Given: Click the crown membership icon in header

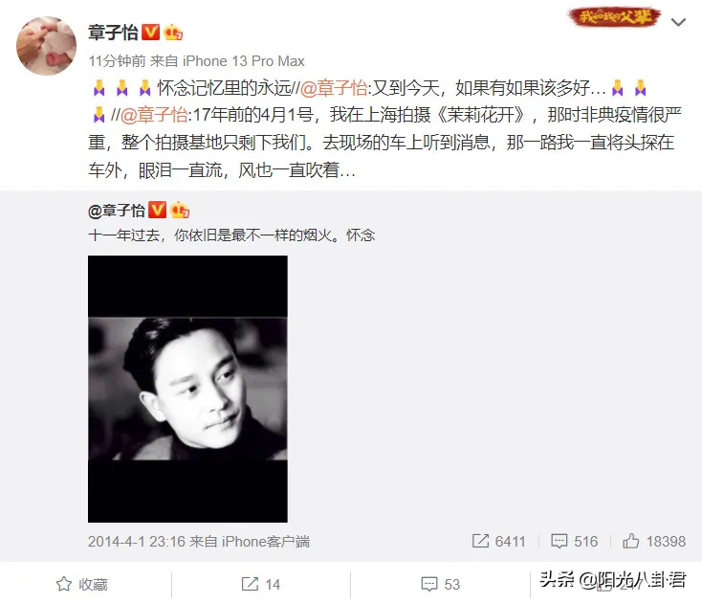Looking at the screenshot, I should click(173, 33).
